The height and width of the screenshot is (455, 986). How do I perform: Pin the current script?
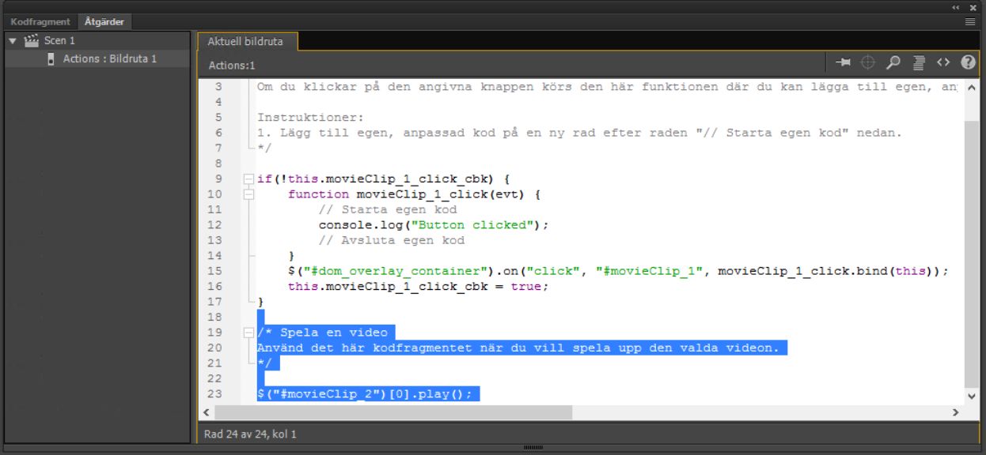click(843, 62)
